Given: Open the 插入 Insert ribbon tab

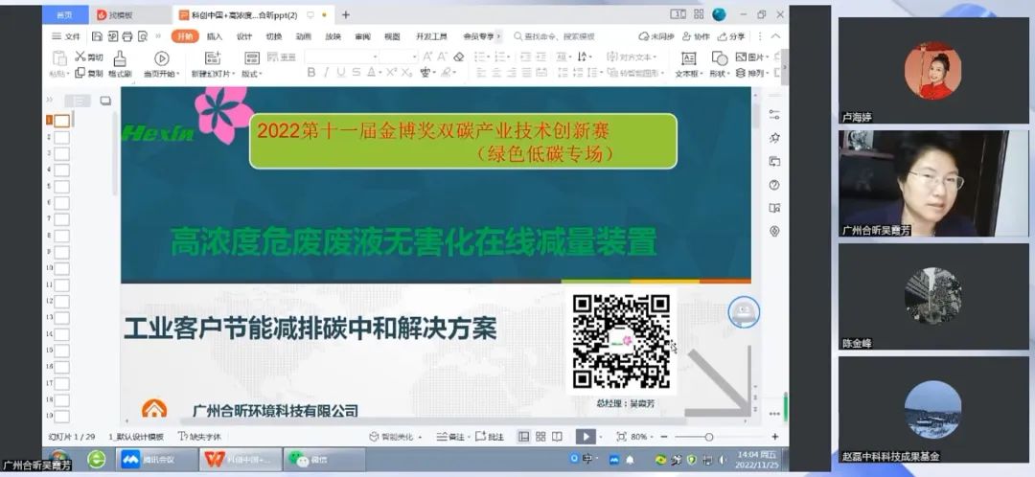Looking at the screenshot, I should (215, 36).
